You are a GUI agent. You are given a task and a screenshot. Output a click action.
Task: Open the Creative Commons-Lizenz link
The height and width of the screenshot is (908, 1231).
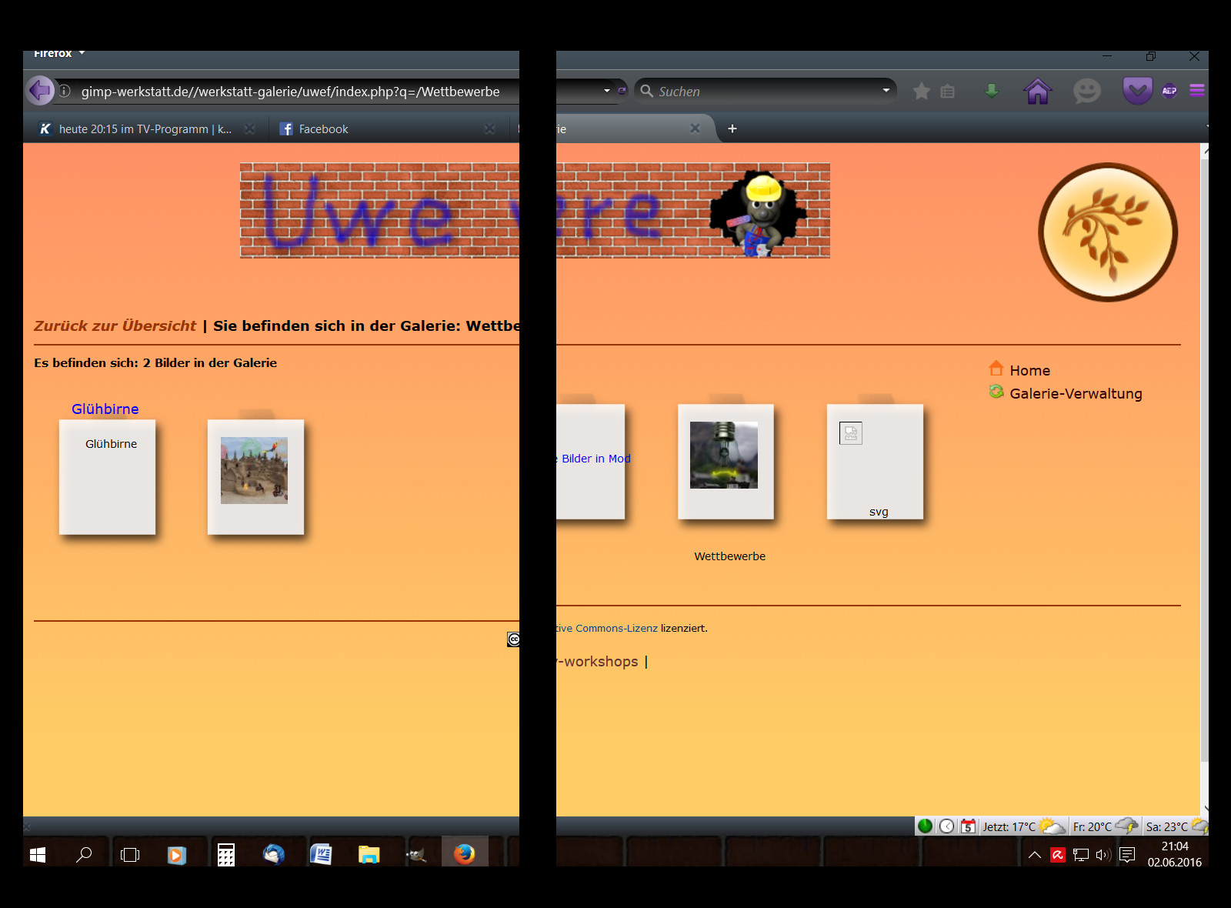pos(607,628)
